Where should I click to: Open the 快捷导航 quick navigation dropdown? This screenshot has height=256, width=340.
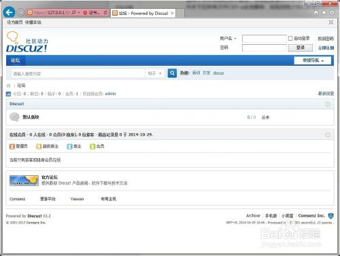click(x=313, y=60)
